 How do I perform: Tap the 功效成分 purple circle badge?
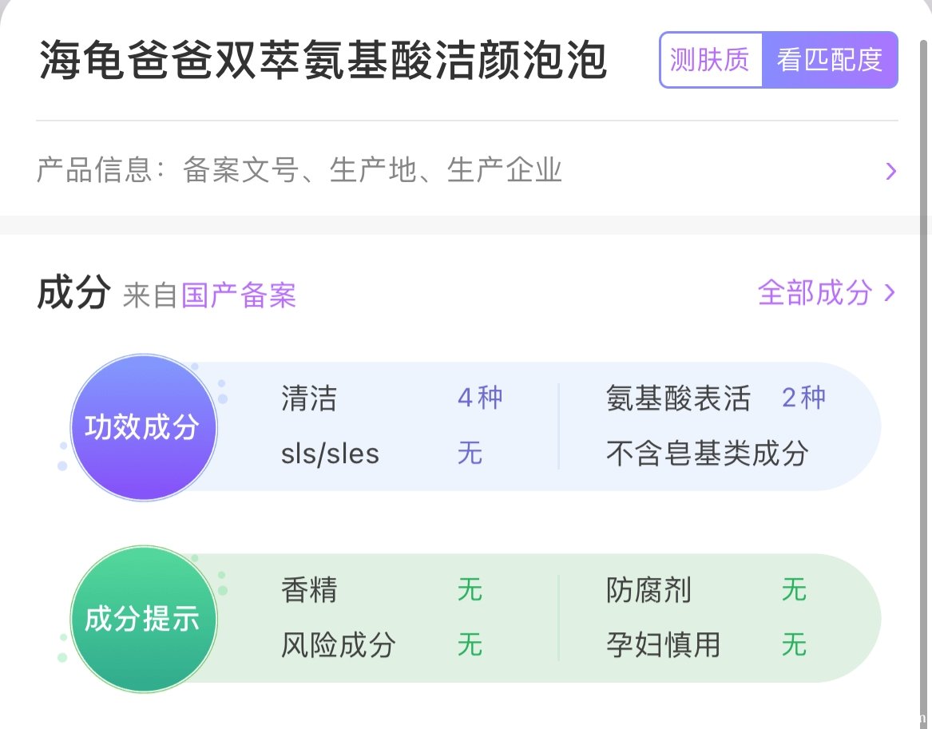(143, 428)
